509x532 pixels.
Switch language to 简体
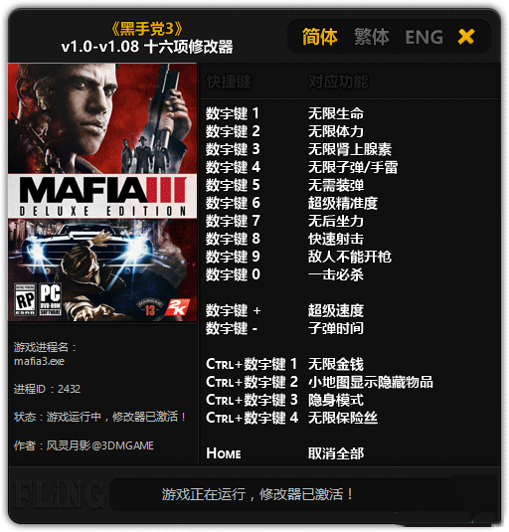tap(319, 37)
